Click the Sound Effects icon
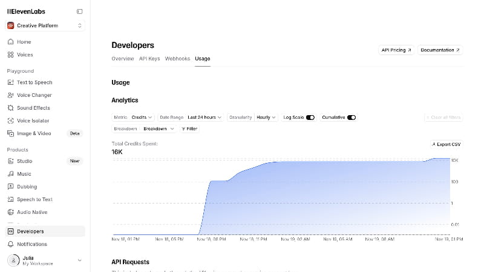This screenshot has height=272, width=484. coord(10,108)
